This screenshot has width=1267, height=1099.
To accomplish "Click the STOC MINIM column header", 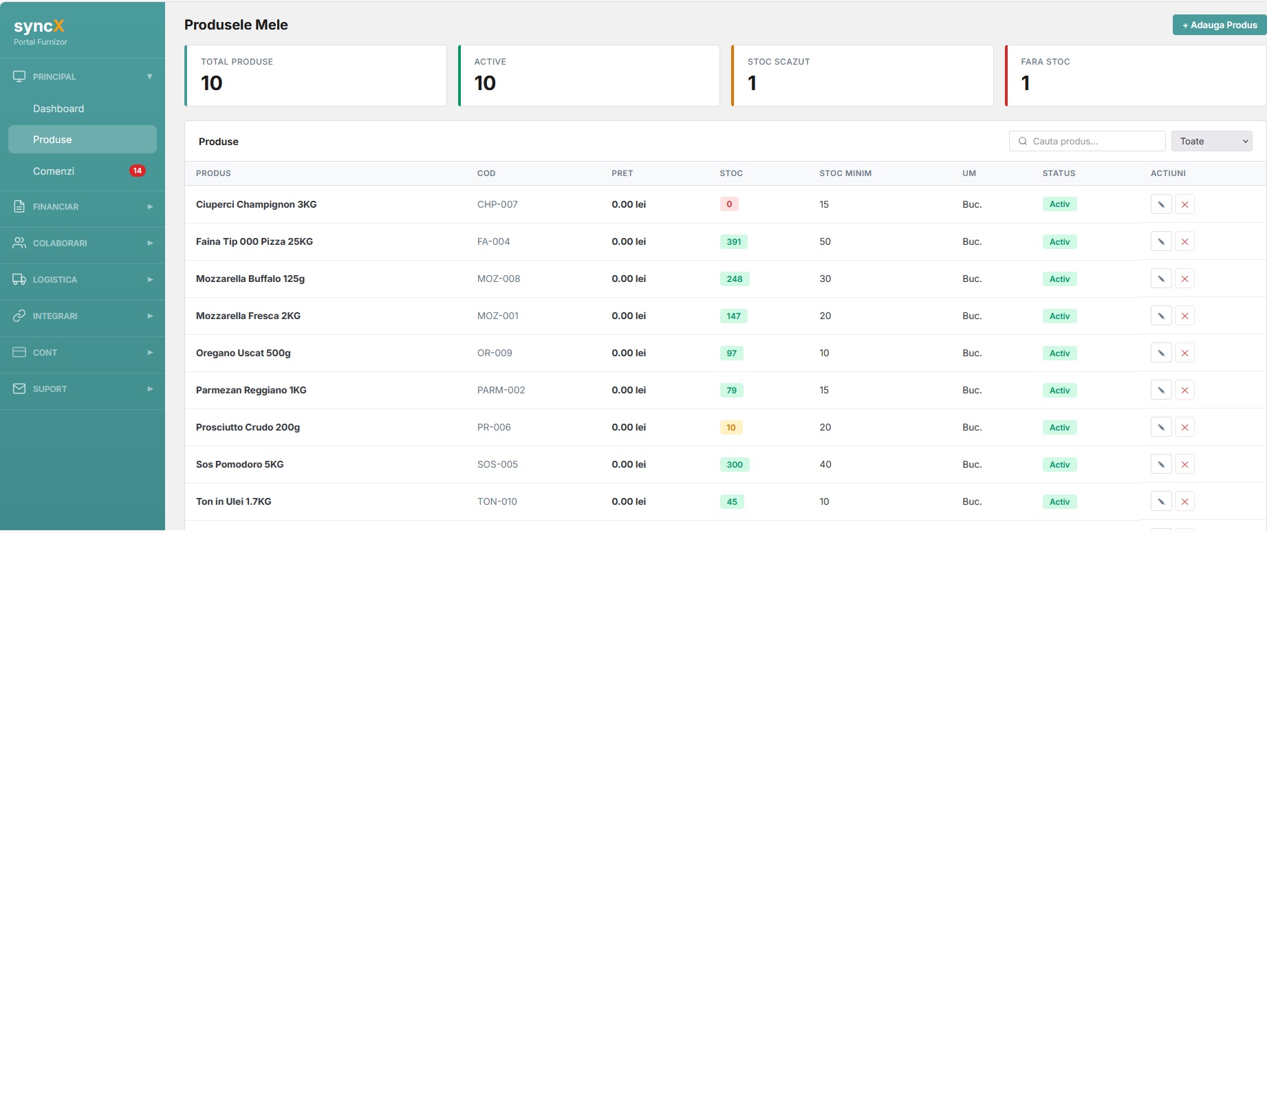I will (845, 173).
